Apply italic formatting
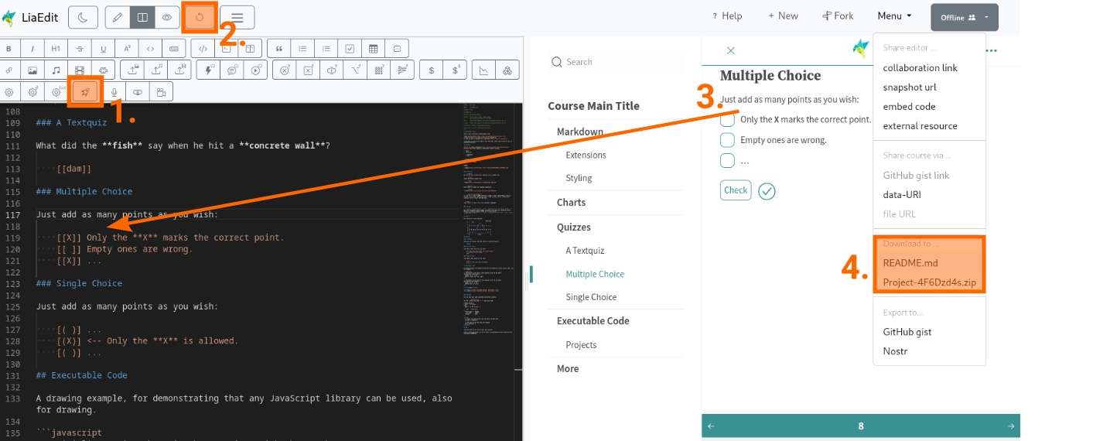 (x=32, y=49)
